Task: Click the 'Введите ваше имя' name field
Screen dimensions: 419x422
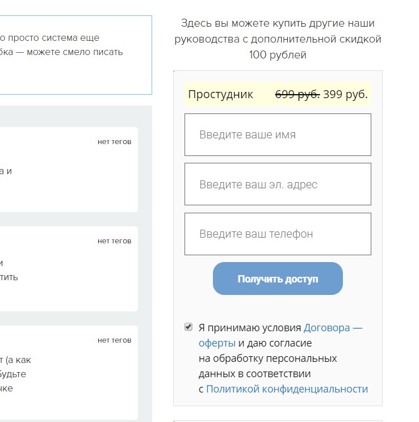Action: click(x=278, y=135)
